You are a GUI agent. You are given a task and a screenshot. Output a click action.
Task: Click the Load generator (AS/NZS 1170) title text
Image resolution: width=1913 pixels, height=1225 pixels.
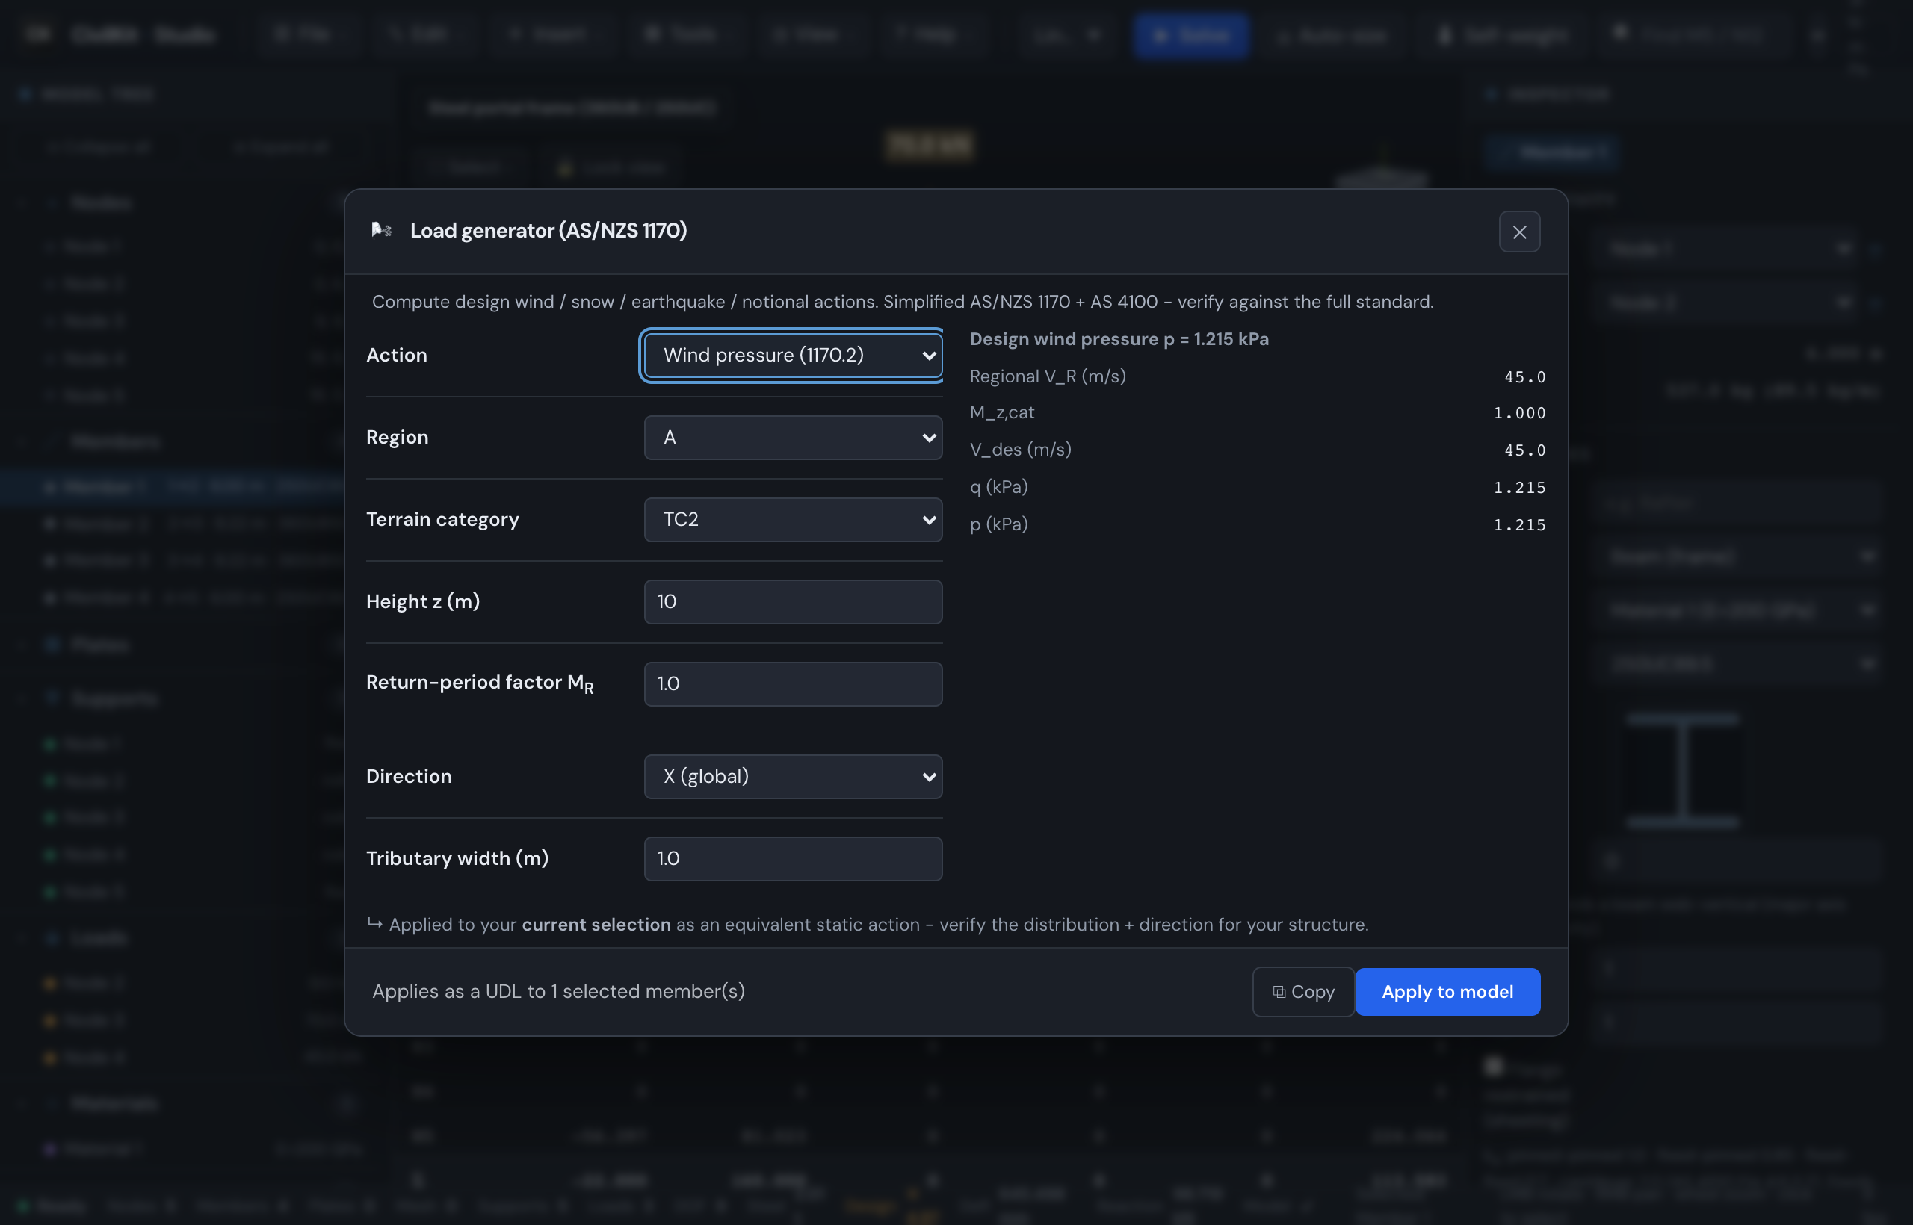[x=548, y=230]
